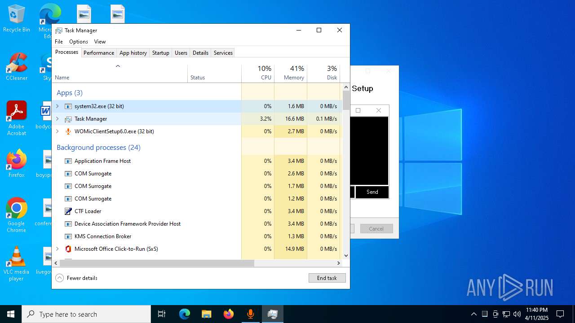This screenshot has width=575, height=323.
Task: Expand the system32.exe process group
Action: [x=57, y=106]
